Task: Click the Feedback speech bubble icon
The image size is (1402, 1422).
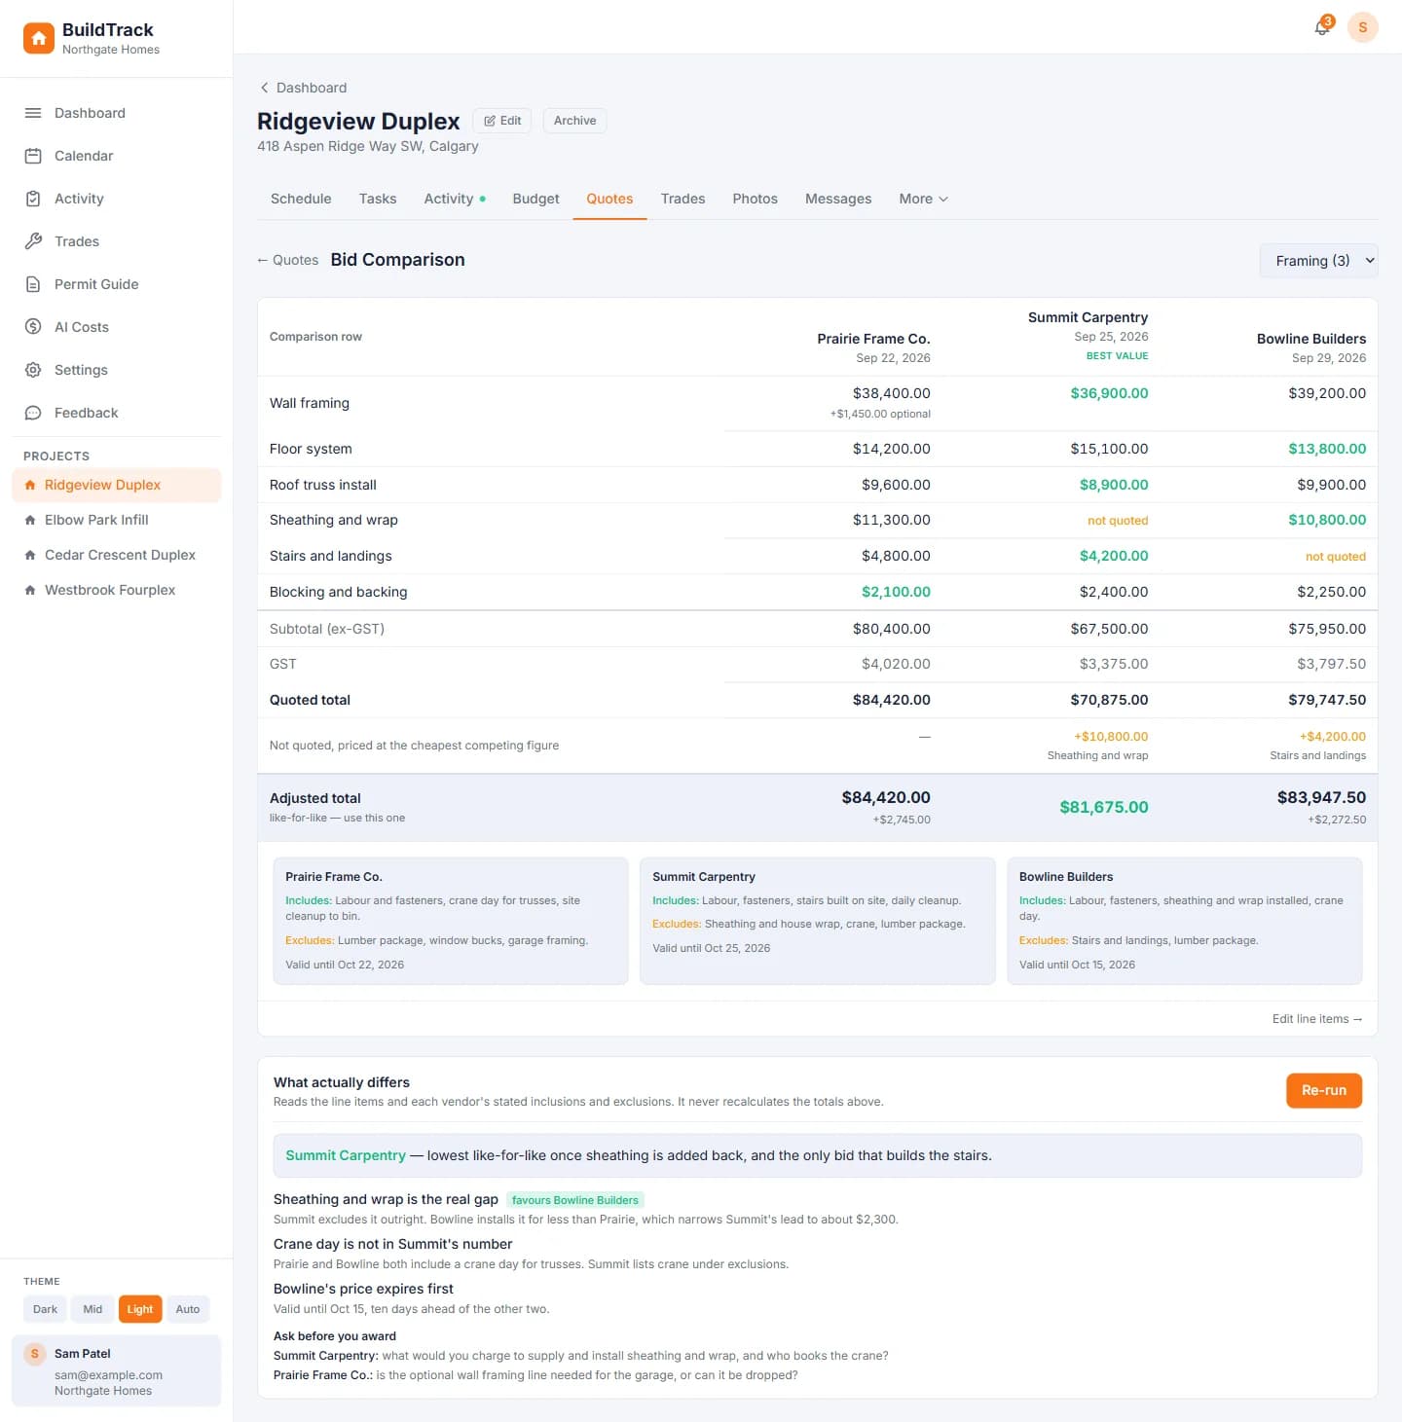Action: 33,413
